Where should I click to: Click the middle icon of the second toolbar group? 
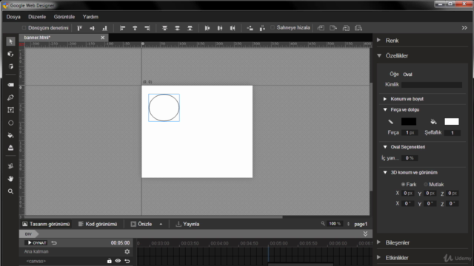pyautogui.click(x=135, y=28)
